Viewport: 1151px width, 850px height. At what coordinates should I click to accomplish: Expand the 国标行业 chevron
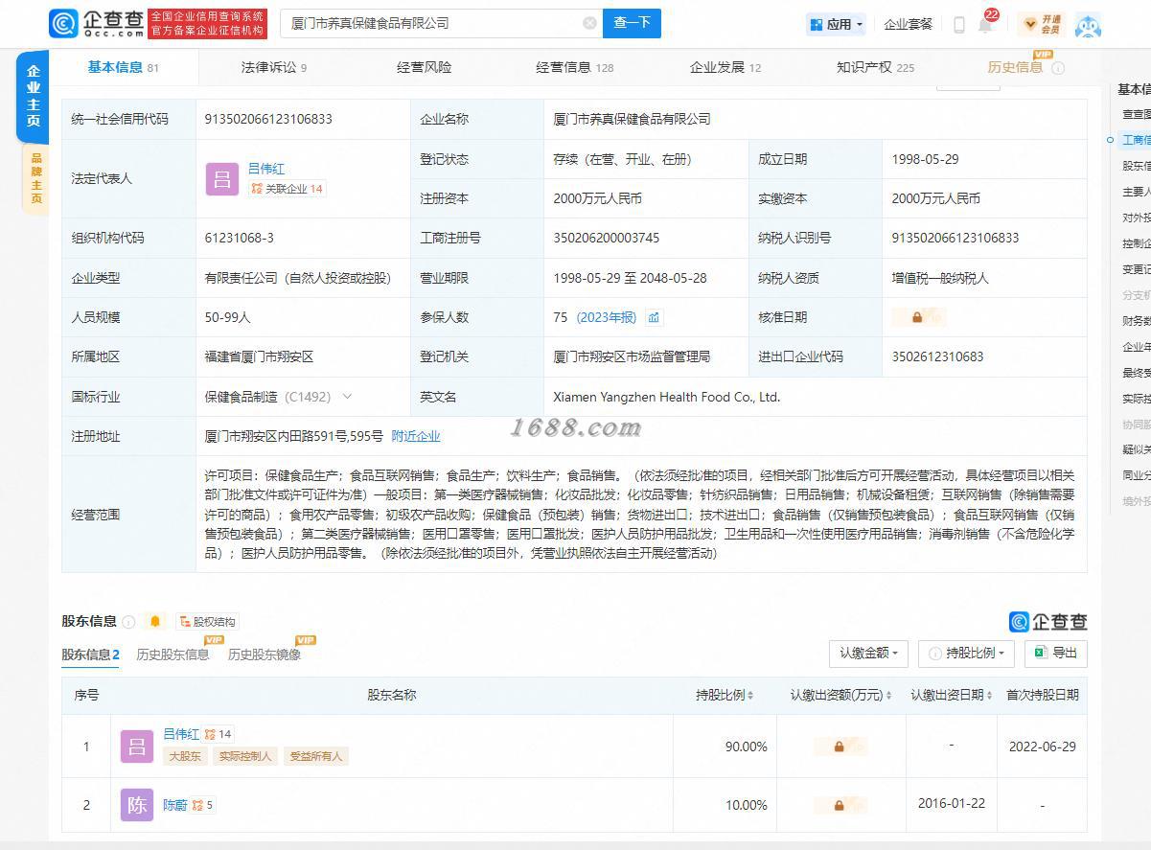[347, 397]
